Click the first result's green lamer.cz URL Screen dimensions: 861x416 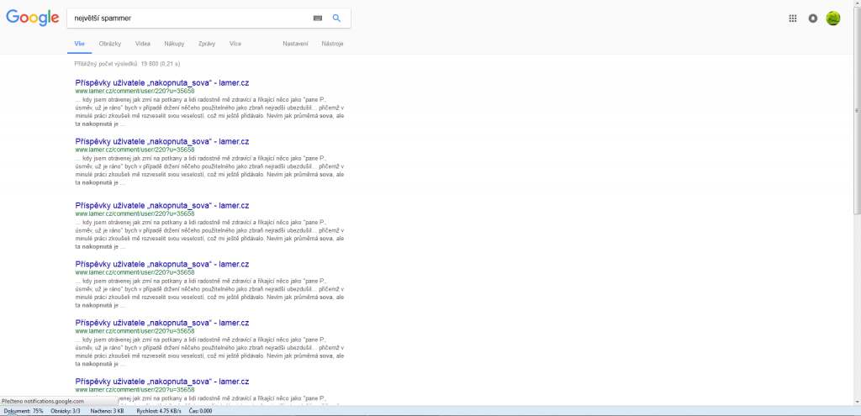[135, 91]
